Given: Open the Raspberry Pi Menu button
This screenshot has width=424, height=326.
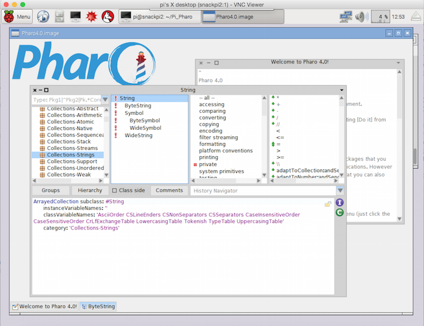Looking at the screenshot, I should 17,17.
